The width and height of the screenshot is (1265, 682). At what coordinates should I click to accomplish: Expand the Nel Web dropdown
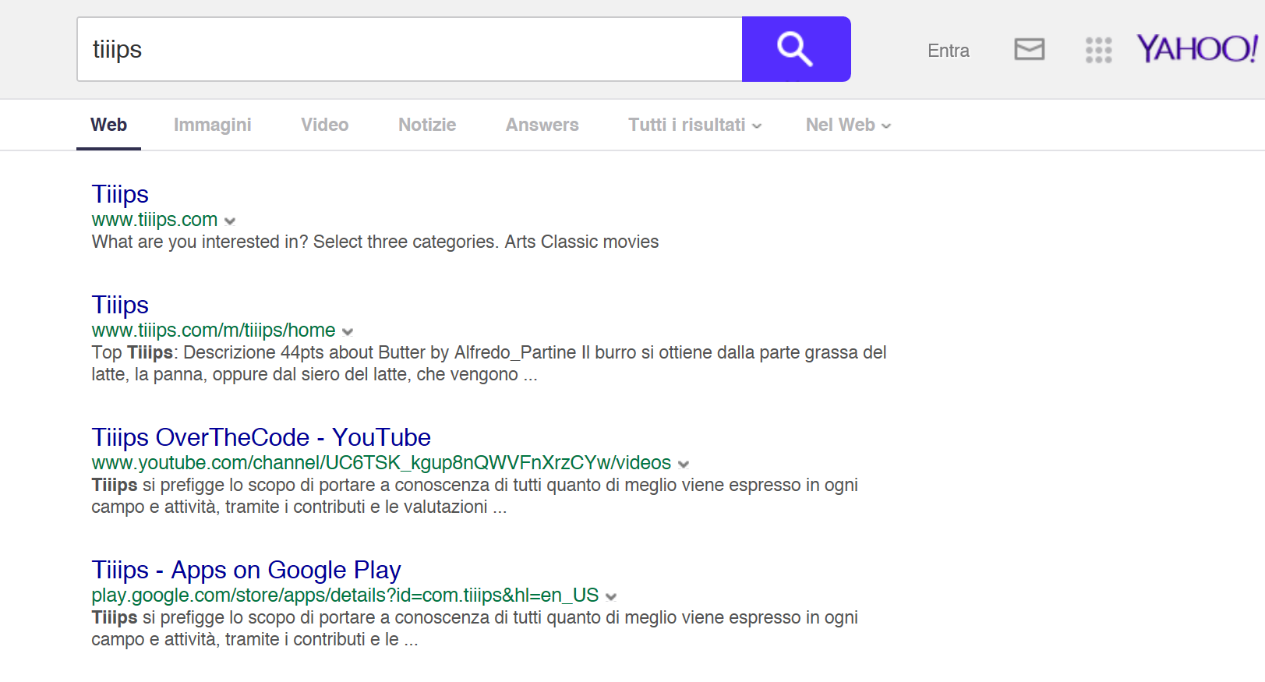[x=848, y=125]
